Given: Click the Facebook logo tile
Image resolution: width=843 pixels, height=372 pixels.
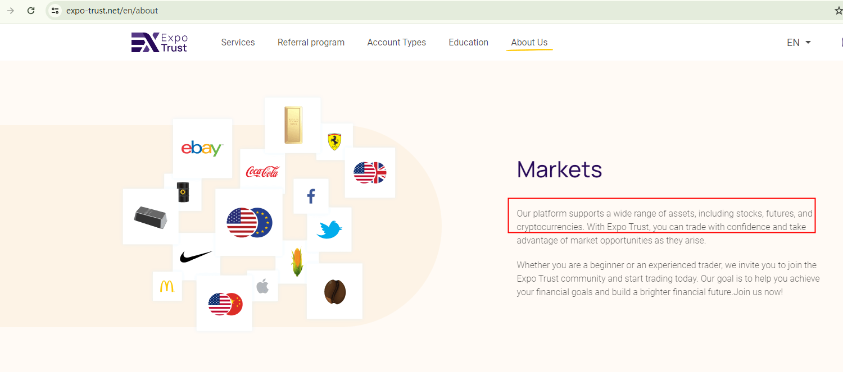Looking at the screenshot, I should [x=311, y=196].
